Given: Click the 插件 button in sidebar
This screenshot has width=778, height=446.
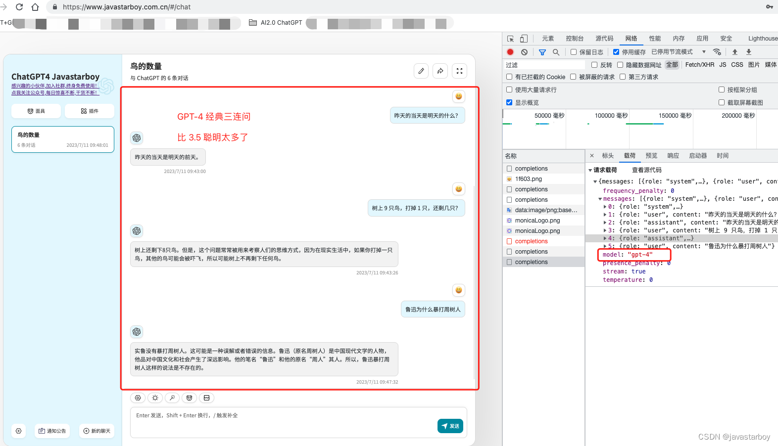Looking at the screenshot, I should pos(90,111).
